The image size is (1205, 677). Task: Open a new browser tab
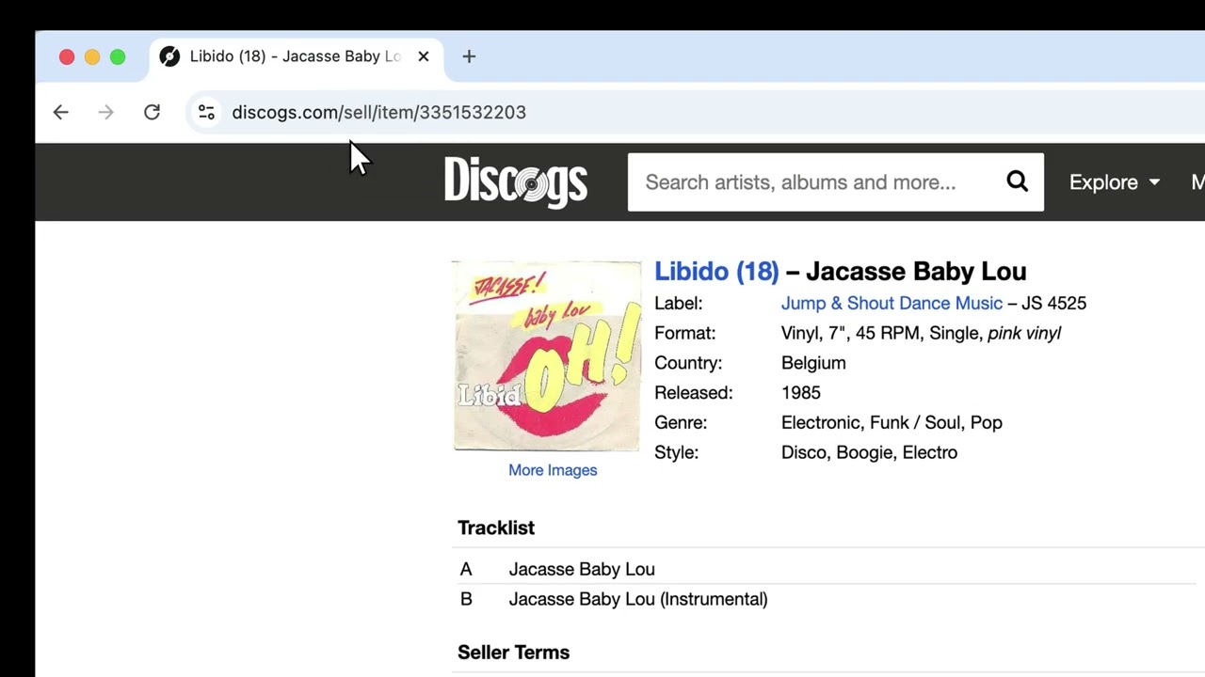click(469, 56)
